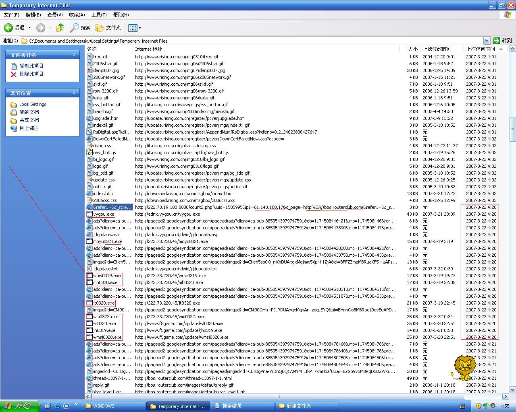Select the update.css file icon
This screenshot has width=516, height=412.
(x=90, y=180)
